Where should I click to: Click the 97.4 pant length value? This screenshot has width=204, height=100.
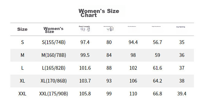[85, 42]
